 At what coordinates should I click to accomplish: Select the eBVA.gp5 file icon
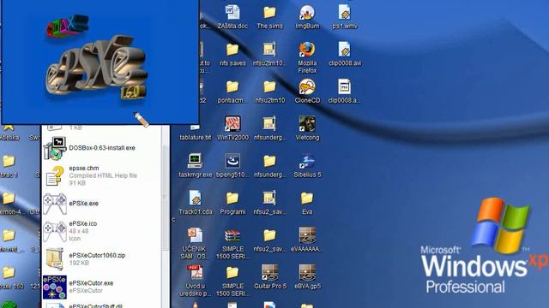tap(307, 272)
